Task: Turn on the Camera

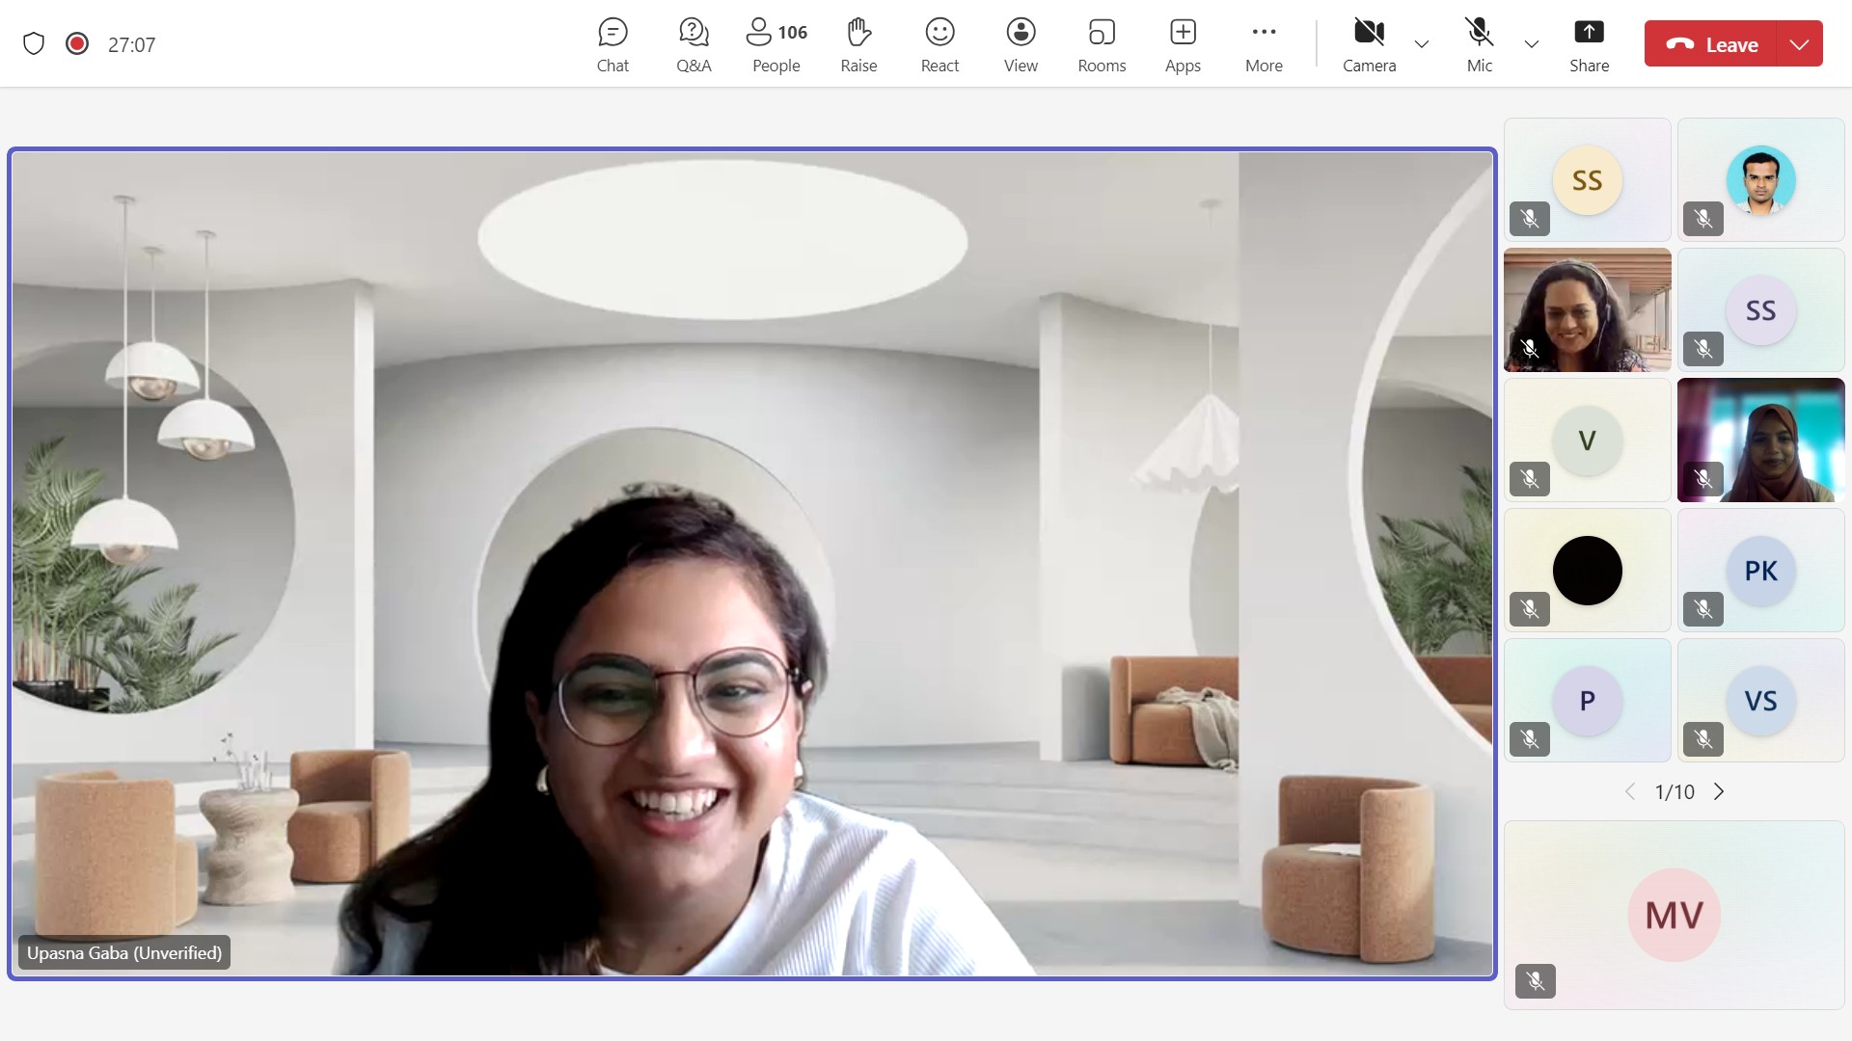Action: click(1369, 44)
